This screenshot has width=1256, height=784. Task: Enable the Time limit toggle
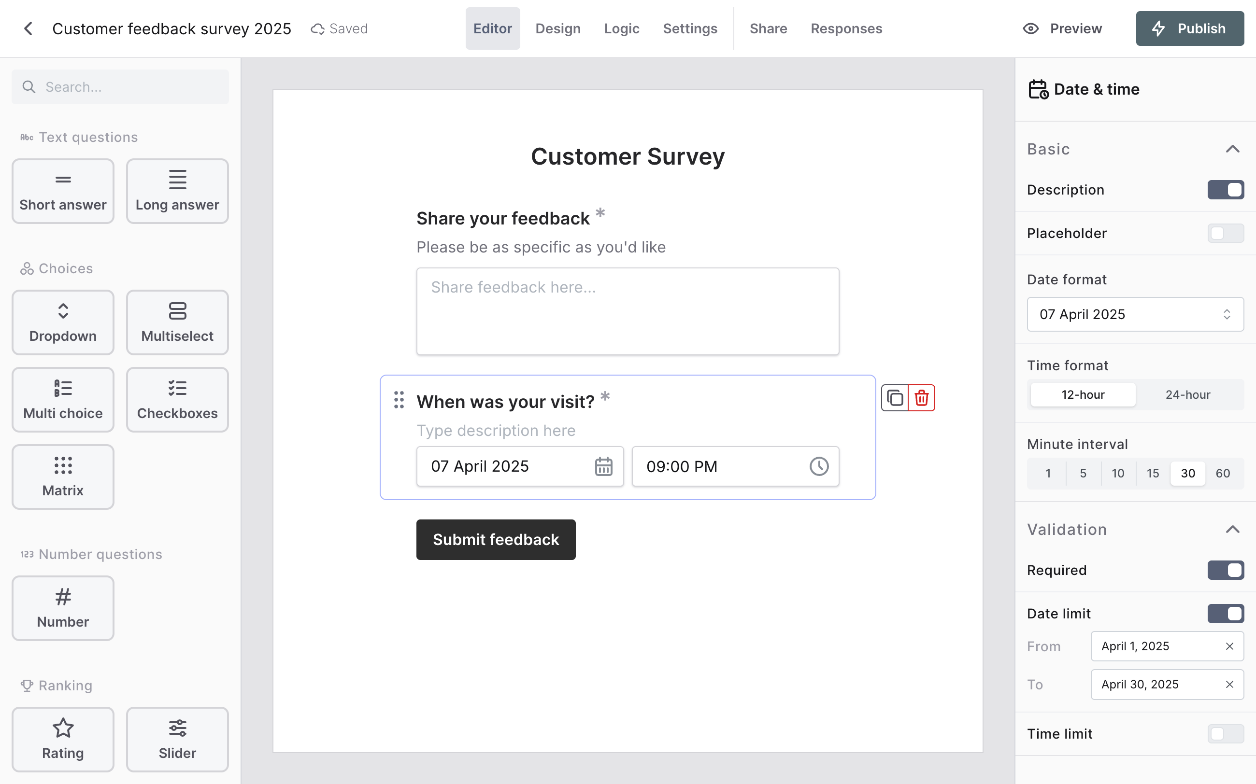[x=1226, y=734]
